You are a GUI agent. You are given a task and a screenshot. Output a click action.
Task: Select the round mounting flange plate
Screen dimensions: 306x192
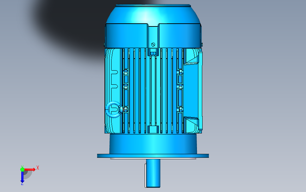coord(153,156)
